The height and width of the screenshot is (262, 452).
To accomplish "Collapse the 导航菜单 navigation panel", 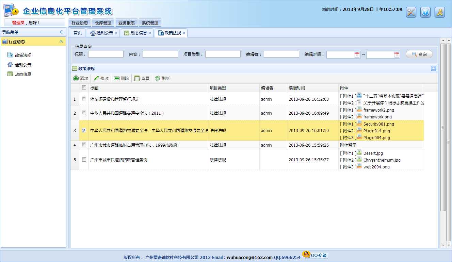I will pos(62,32).
